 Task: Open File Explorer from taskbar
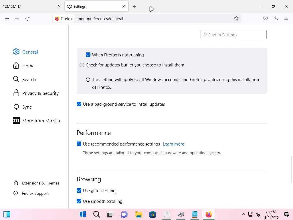point(139,214)
